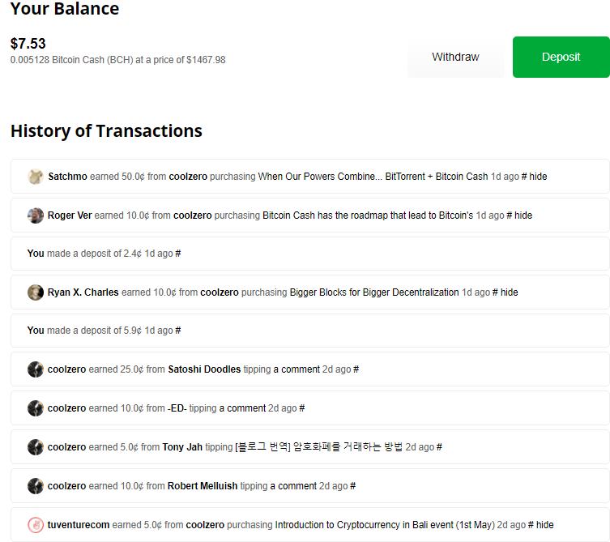This screenshot has height=542, width=610.
Task: Click Satchmo's avatar icon
Action: coord(35,177)
